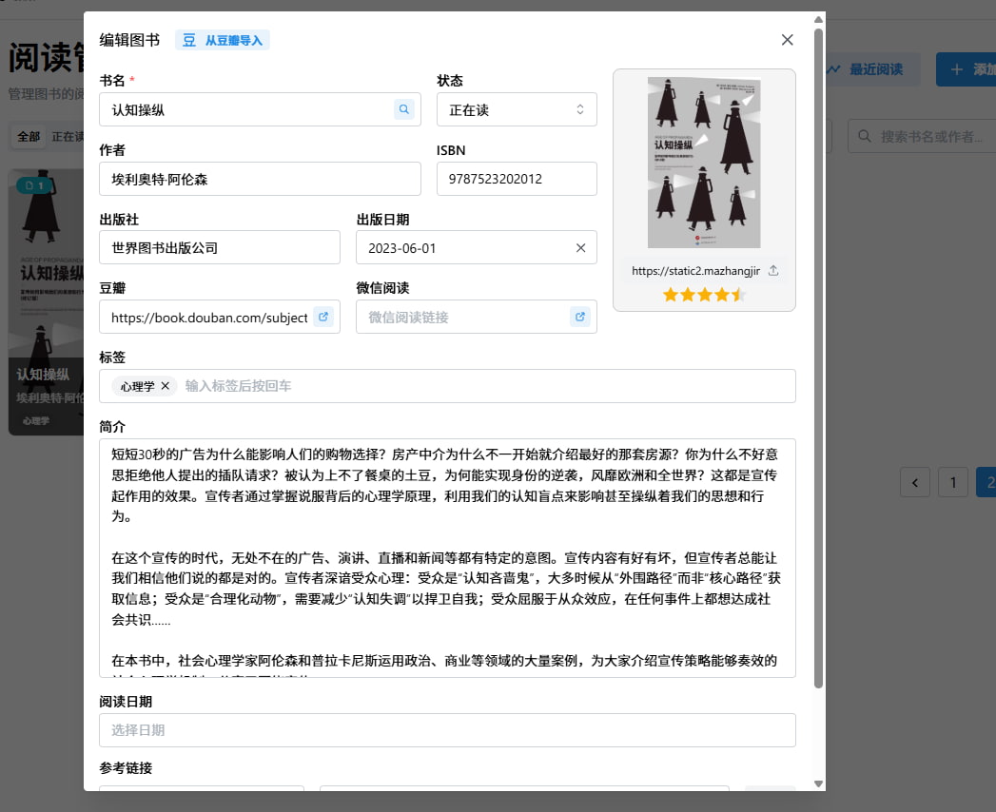Click the upload icon beside cover URL
This screenshot has height=812, width=996.
pyautogui.click(x=773, y=271)
